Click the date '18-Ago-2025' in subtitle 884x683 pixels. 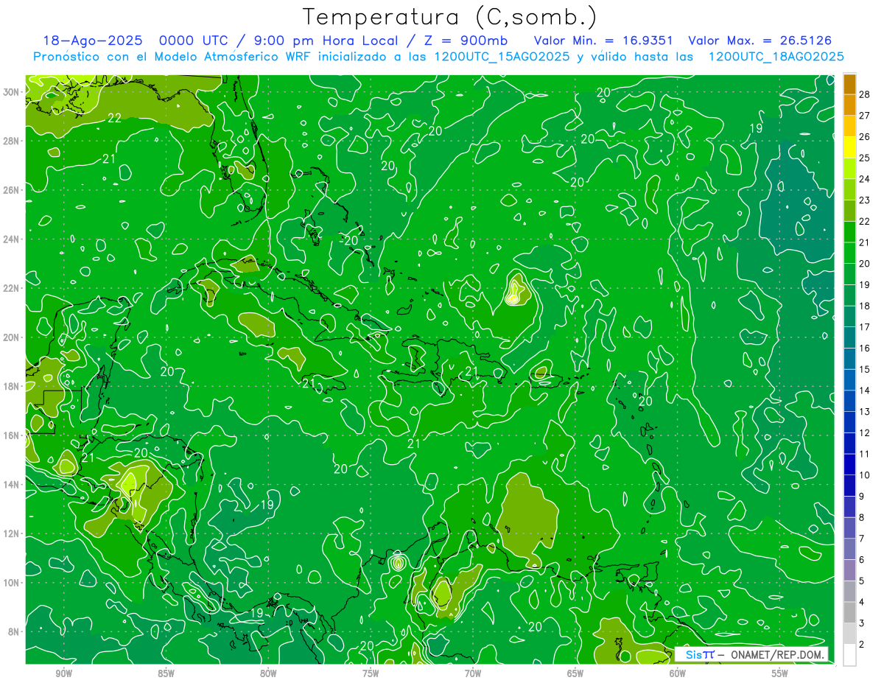[x=91, y=41]
